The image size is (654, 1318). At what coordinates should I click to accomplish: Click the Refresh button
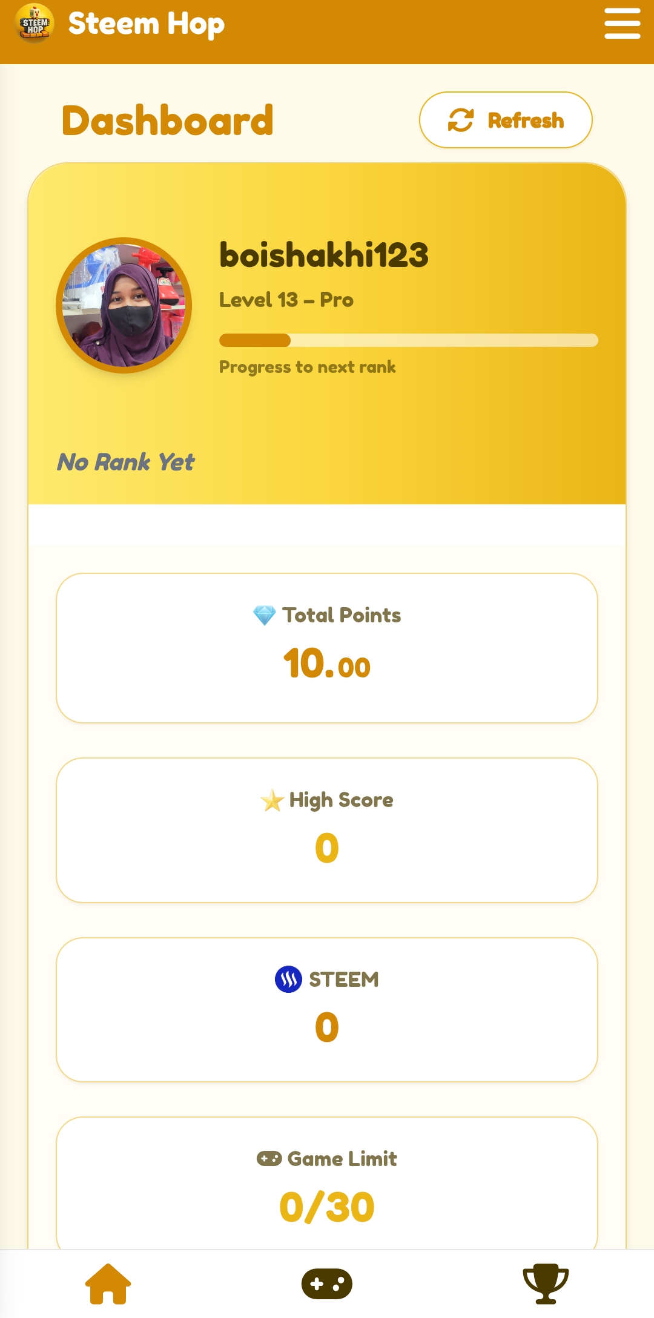pyautogui.click(x=506, y=120)
